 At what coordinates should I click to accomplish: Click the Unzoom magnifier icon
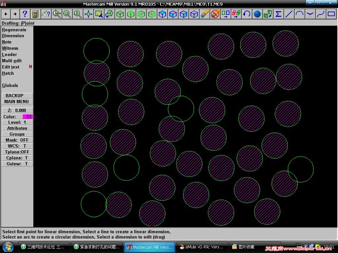67,14
